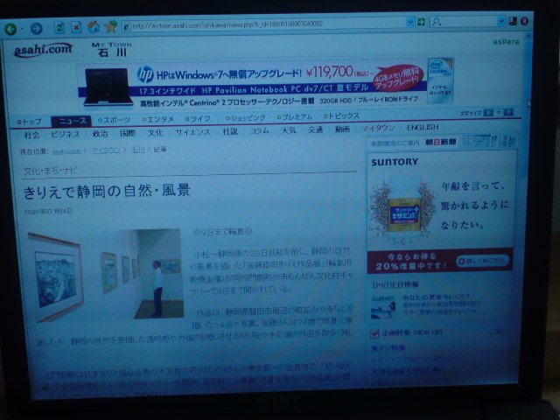Open the 天気 category
This screenshot has width=560, height=420.
(288, 130)
